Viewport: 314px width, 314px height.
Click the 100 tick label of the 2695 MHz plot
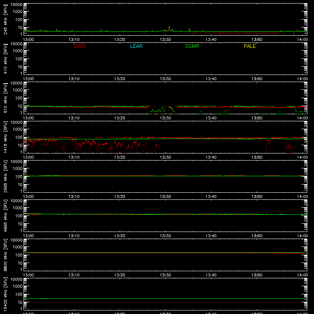click(x=19, y=176)
